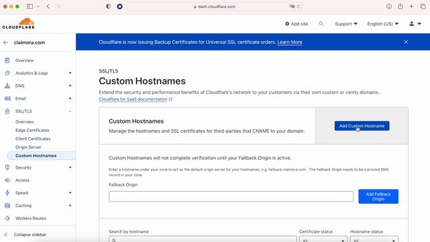Focus the Search by hostname field

click(x=203, y=239)
